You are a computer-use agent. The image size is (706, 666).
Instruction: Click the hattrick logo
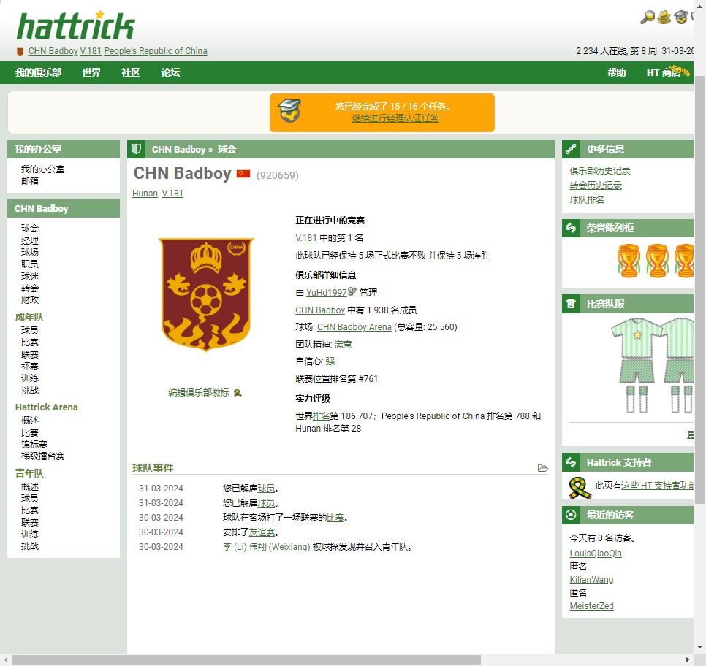tap(76, 26)
